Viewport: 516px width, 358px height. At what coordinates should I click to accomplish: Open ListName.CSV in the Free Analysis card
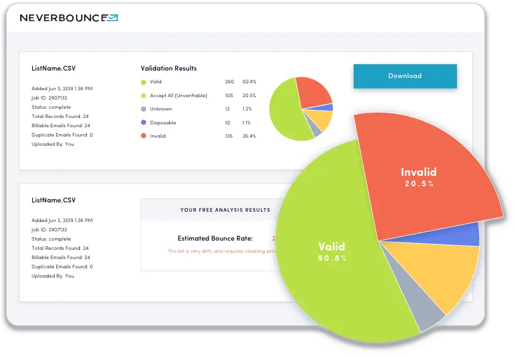point(54,200)
